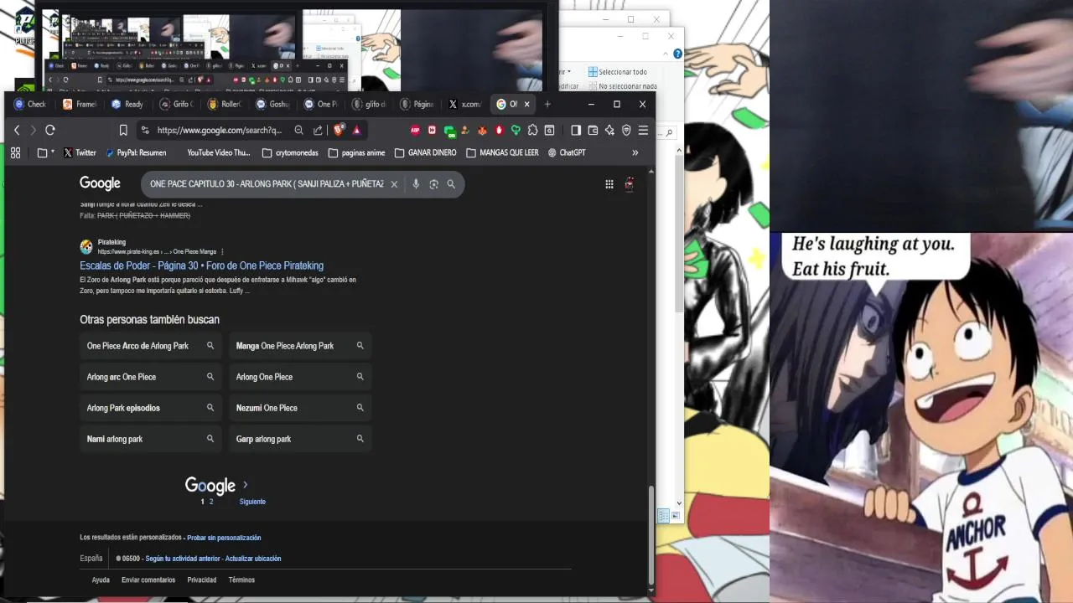Share this page via the share icon
This screenshot has height=603, width=1073.
(x=319, y=130)
